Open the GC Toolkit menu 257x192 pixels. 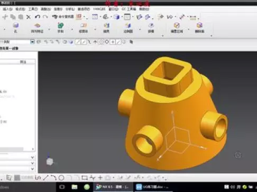coord(129,9)
